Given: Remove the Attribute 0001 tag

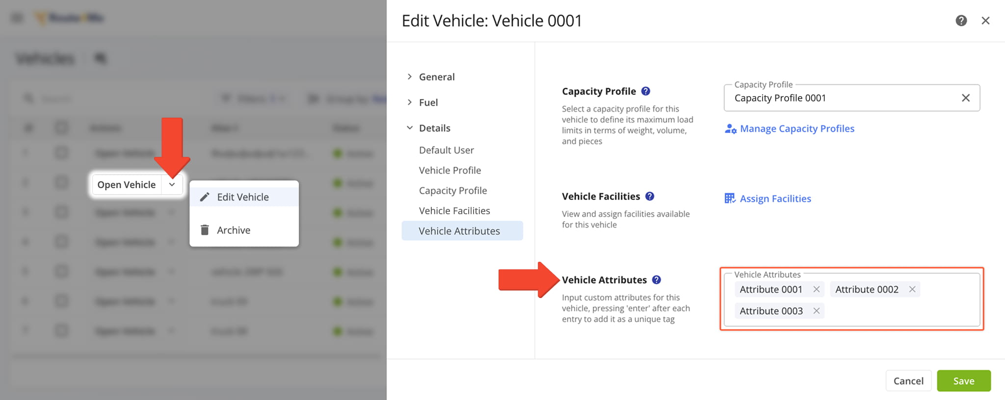Looking at the screenshot, I should tap(817, 289).
